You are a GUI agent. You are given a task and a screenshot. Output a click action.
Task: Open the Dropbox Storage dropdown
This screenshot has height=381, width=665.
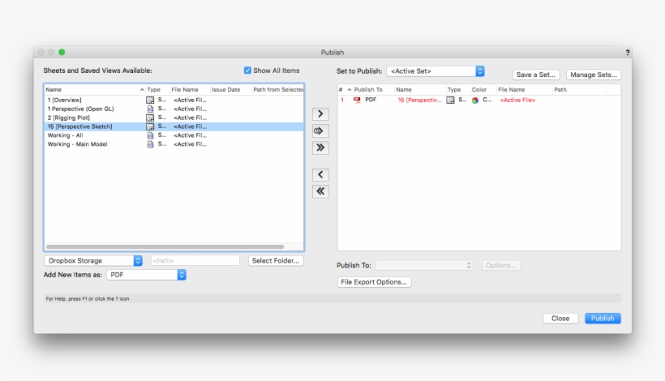[x=93, y=260]
